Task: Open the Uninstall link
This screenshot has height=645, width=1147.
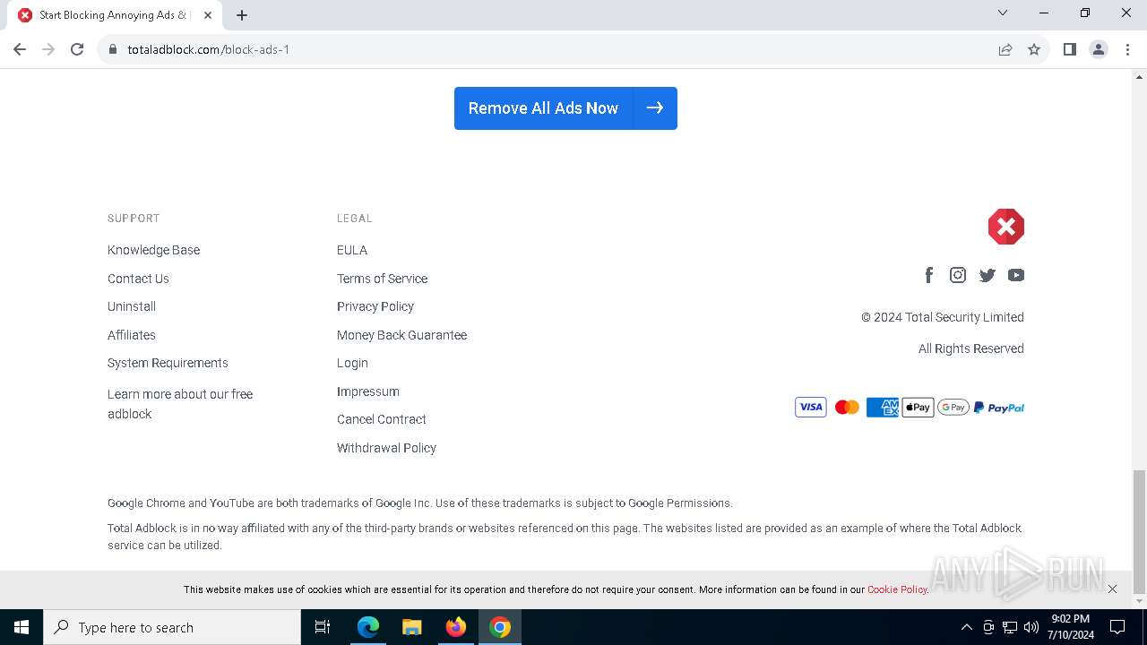Action: click(132, 306)
